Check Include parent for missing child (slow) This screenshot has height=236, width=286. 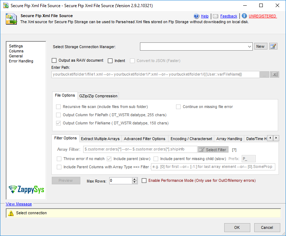click(156, 159)
